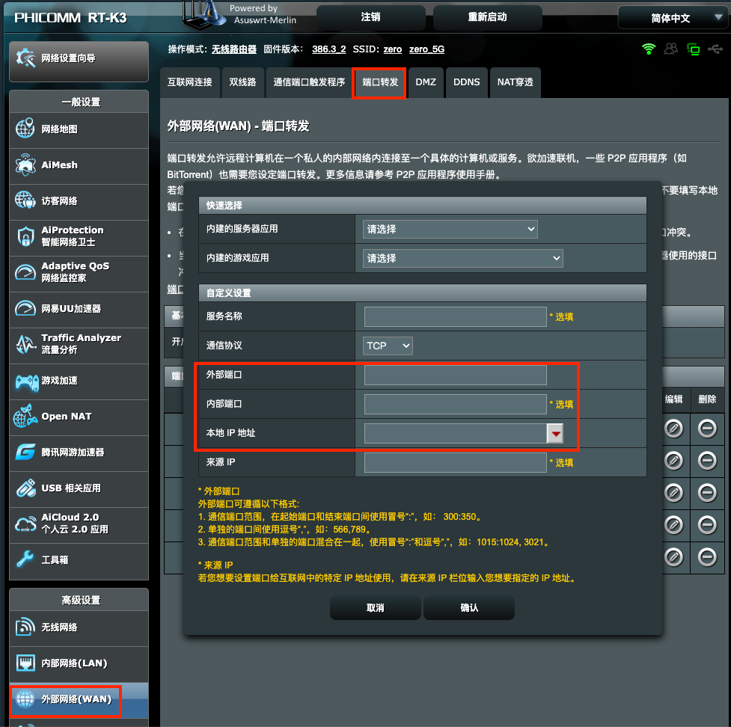This screenshot has height=727, width=731.
Task: Switch to the NAT穿透 tab
Action: (x=516, y=82)
